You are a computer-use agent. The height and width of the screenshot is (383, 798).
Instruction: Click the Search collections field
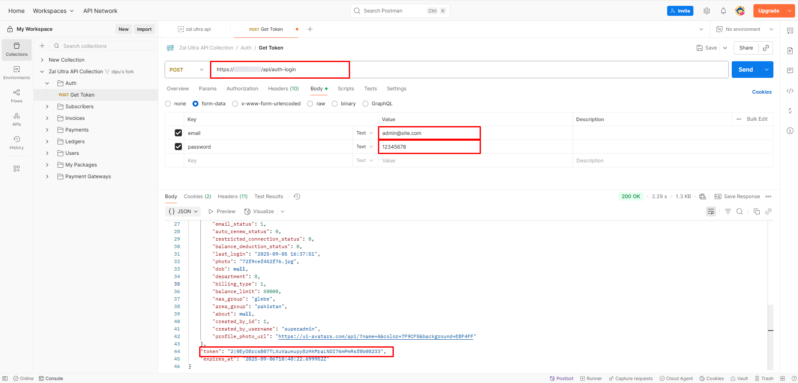tap(102, 46)
